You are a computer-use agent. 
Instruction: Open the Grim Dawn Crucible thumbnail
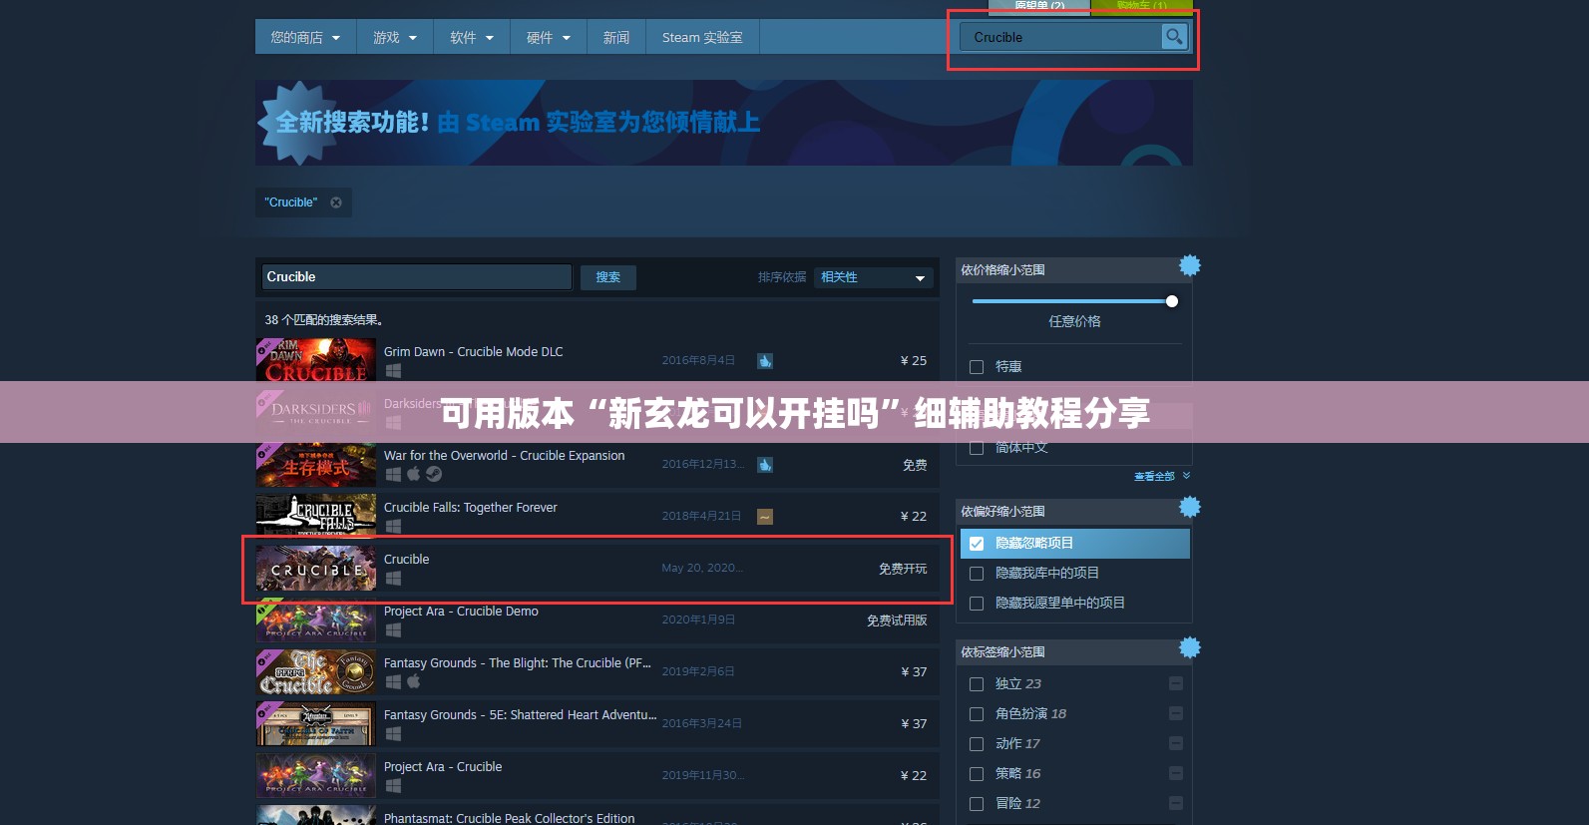pyautogui.click(x=316, y=361)
